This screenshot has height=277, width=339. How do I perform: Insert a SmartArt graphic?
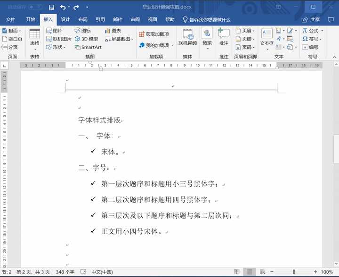(x=88, y=47)
